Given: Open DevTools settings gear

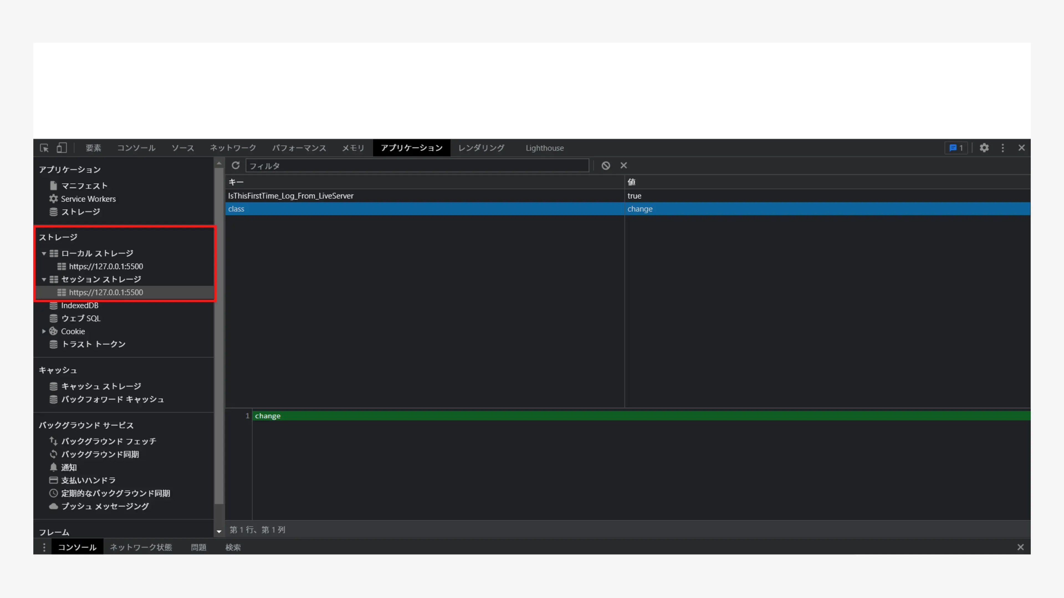Looking at the screenshot, I should pyautogui.click(x=984, y=148).
